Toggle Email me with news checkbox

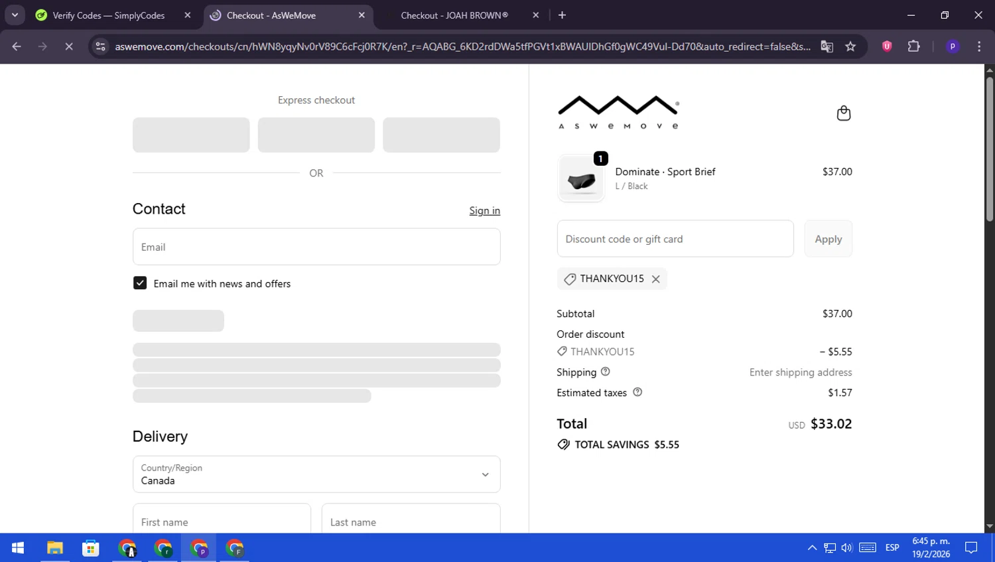(140, 283)
